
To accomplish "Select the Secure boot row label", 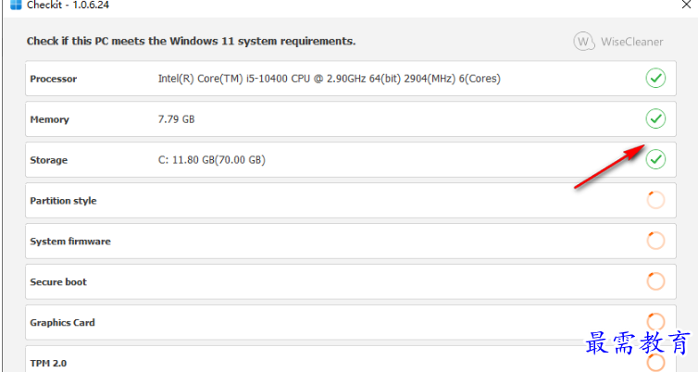I will pos(58,281).
